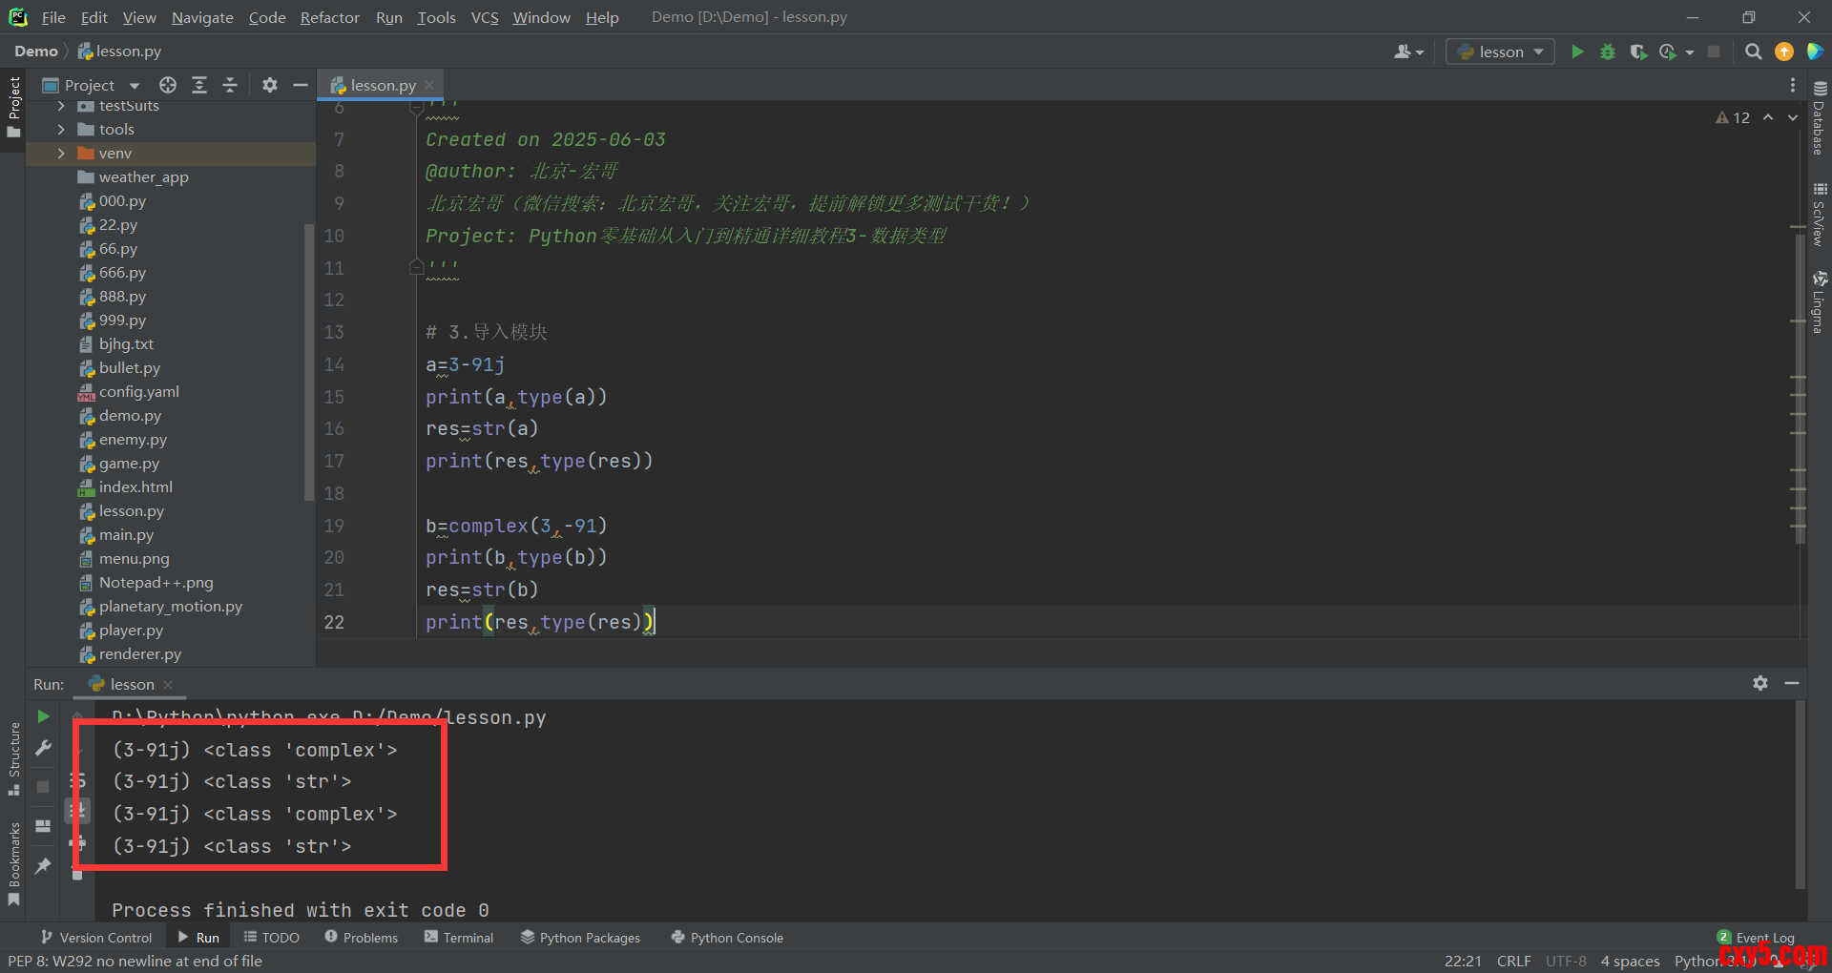Open main.py in the project tree
The width and height of the screenshot is (1832, 973).
tap(126, 535)
